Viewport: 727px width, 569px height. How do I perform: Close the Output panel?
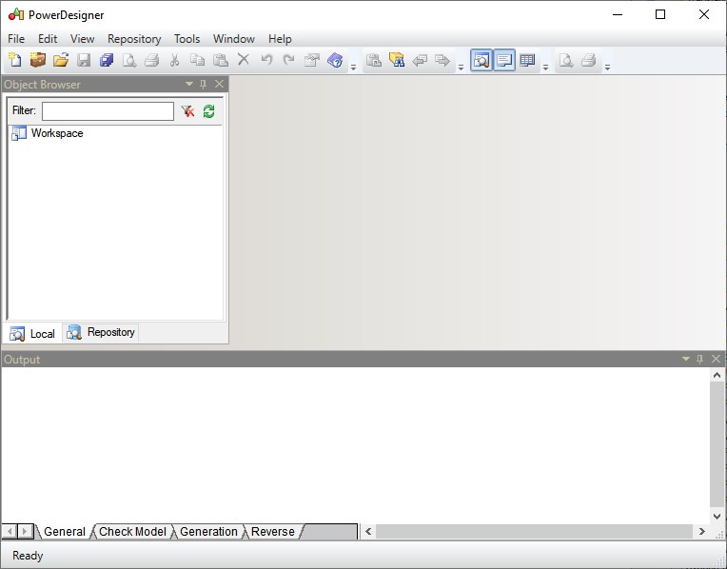tap(717, 359)
